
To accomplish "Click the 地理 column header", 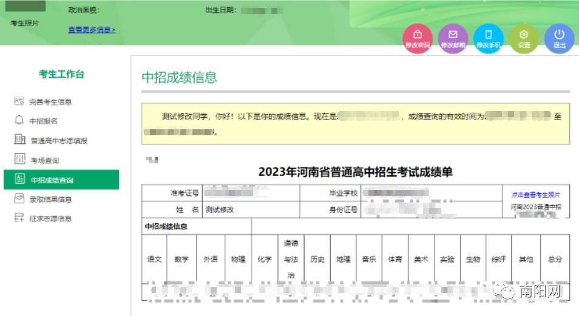I will (x=344, y=259).
